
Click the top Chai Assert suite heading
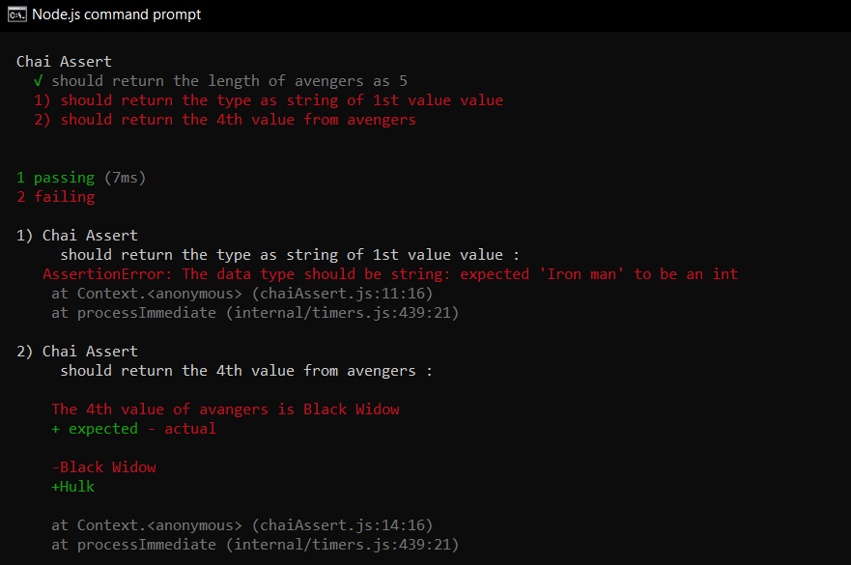point(64,62)
